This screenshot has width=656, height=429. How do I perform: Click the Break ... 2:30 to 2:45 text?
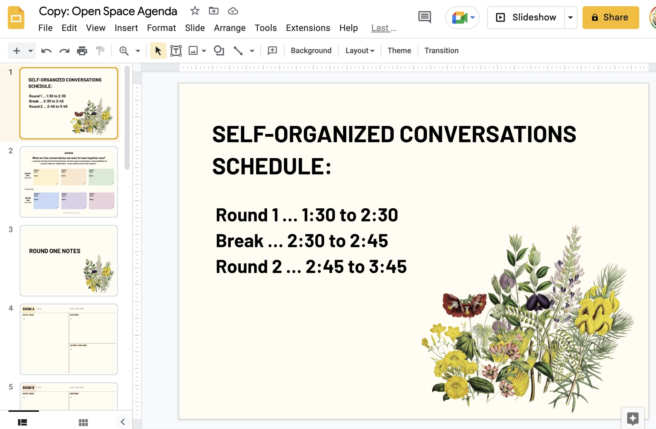(302, 241)
